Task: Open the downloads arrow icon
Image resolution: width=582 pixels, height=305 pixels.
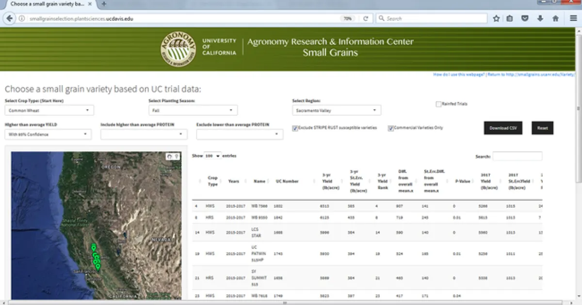Action: pyautogui.click(x=540, y=19)
